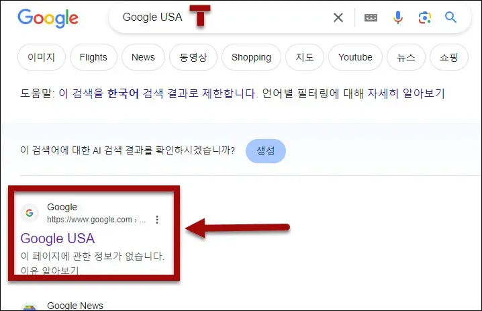Select the 지도 filter chip

click(305, 57)
